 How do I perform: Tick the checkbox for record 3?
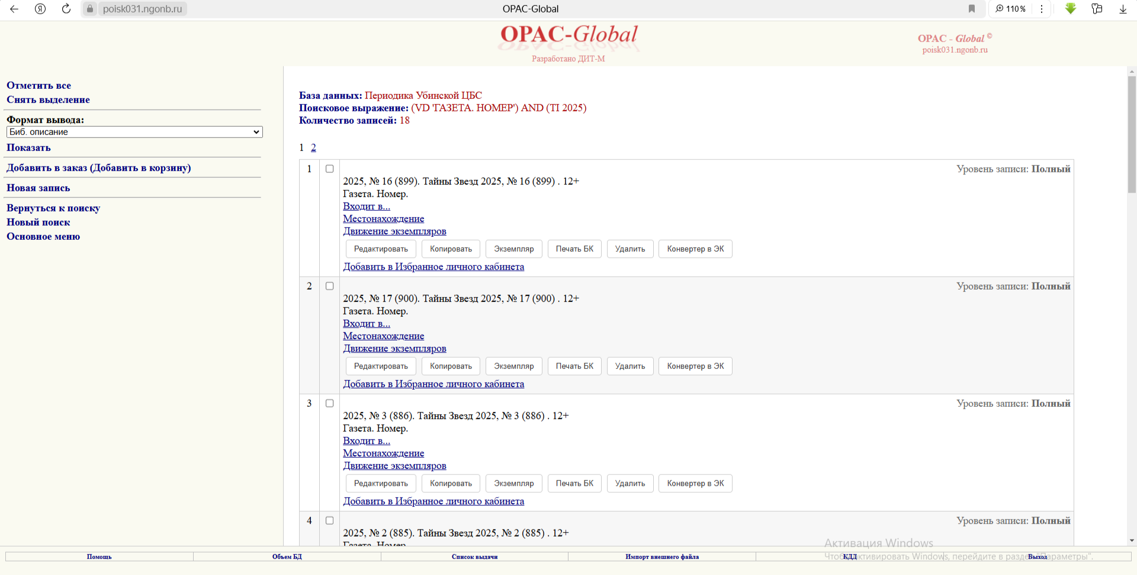(330, 403)
